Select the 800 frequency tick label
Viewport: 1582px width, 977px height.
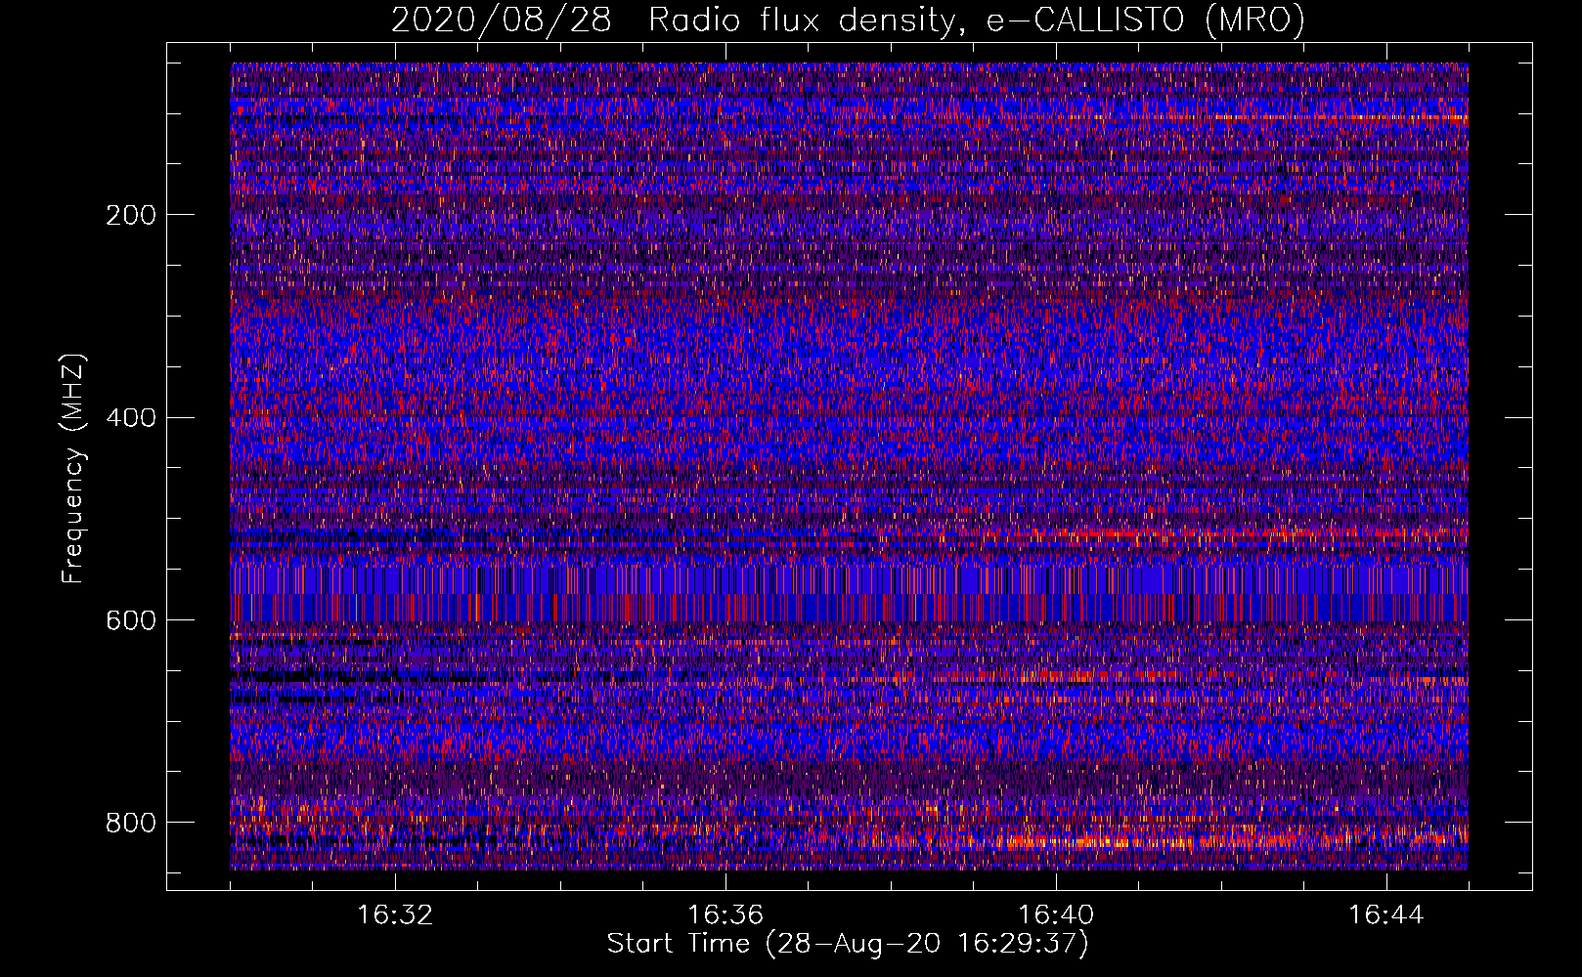pos(130,823)
